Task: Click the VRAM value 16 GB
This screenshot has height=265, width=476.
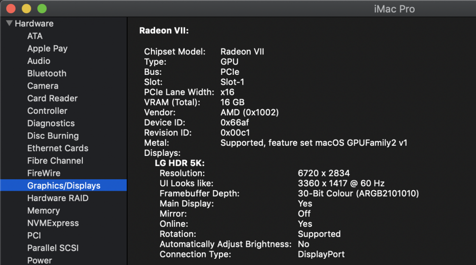Action: [233, 102]
